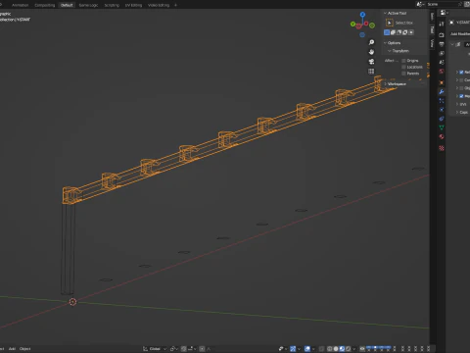Choose the Intersect selection mode icon
The image size is (470, 353).
tap(411, 32)
